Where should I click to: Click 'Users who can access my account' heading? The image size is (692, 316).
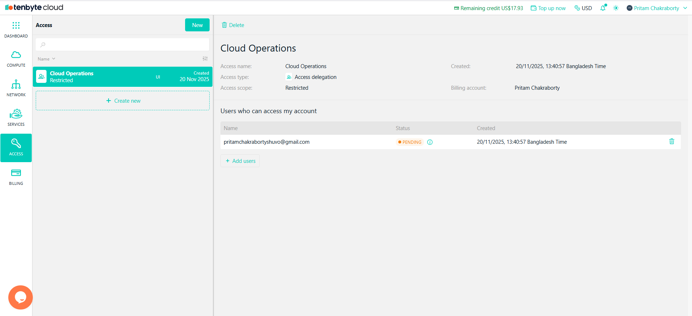pyautogui.click(x=269, y=111)
